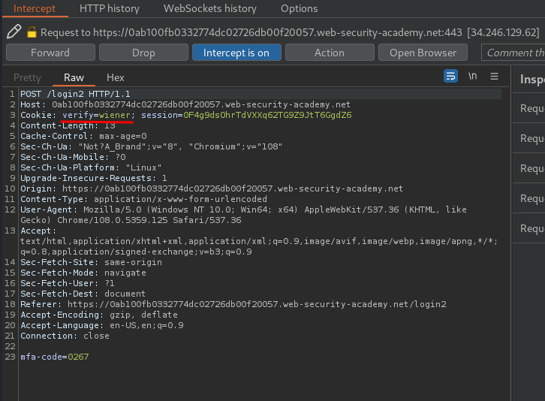Click the Accept-Language header line

pos(102,325)
